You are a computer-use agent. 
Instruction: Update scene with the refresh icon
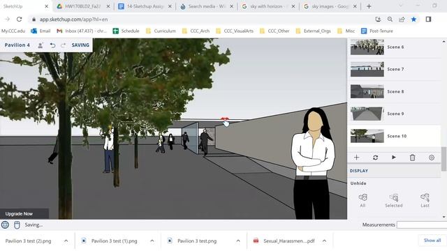tap(376, 158)
